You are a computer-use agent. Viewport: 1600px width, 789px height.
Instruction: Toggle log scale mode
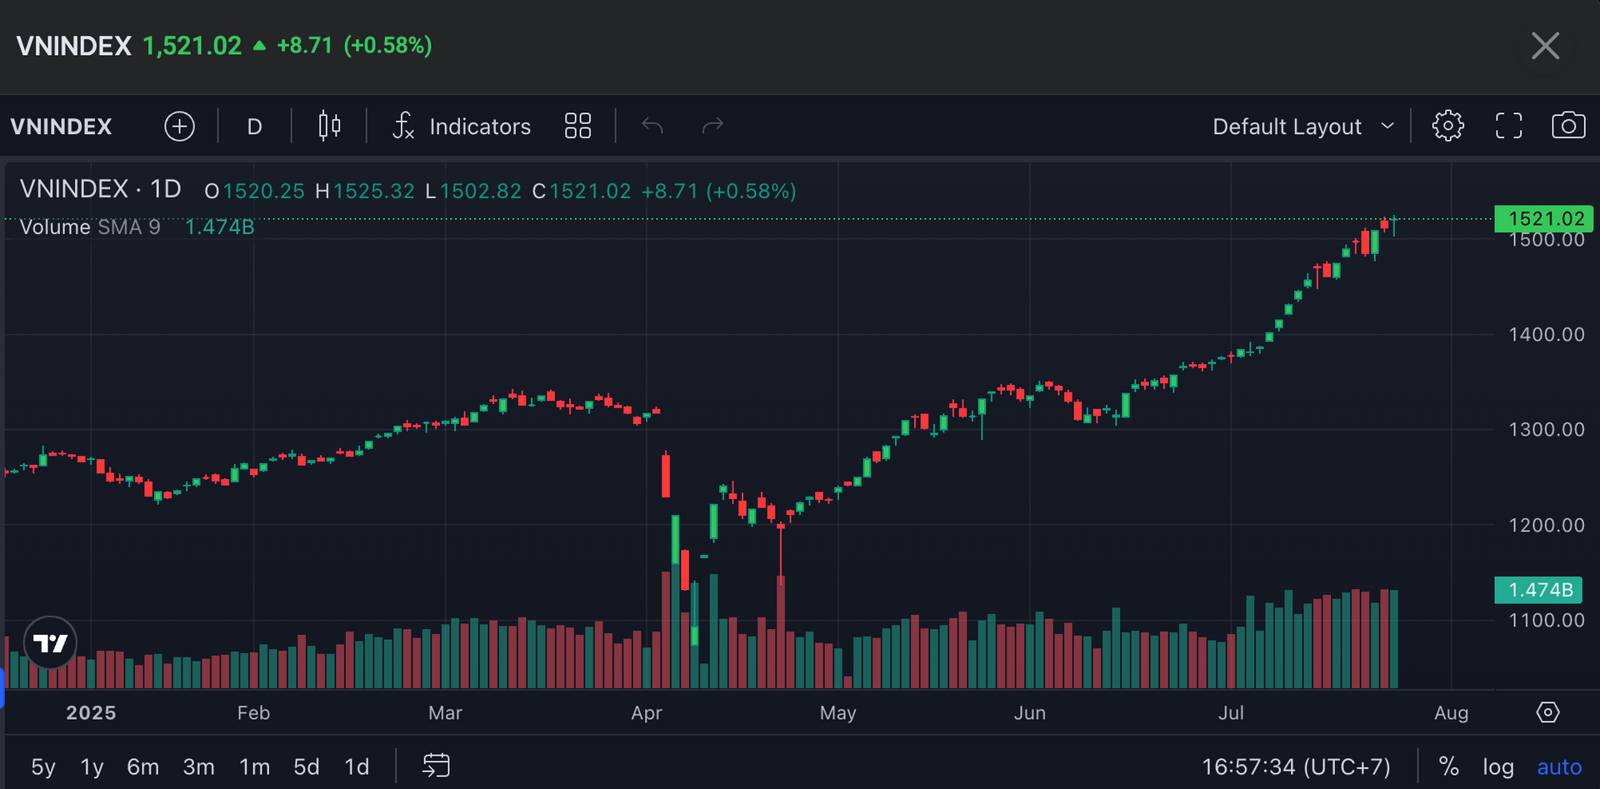click(x=1497, y=767)
